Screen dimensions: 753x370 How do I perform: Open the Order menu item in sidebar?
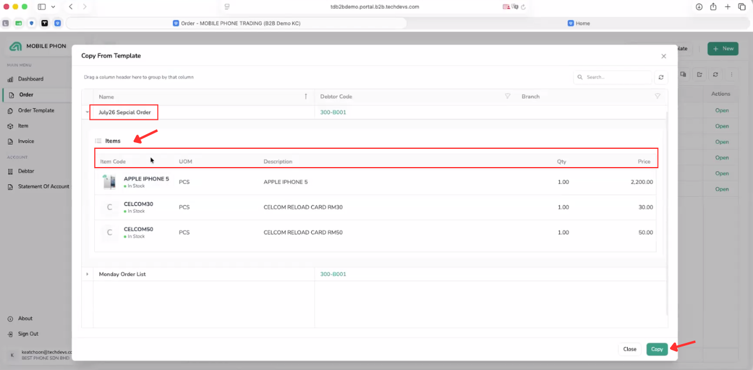pos(26,94)
